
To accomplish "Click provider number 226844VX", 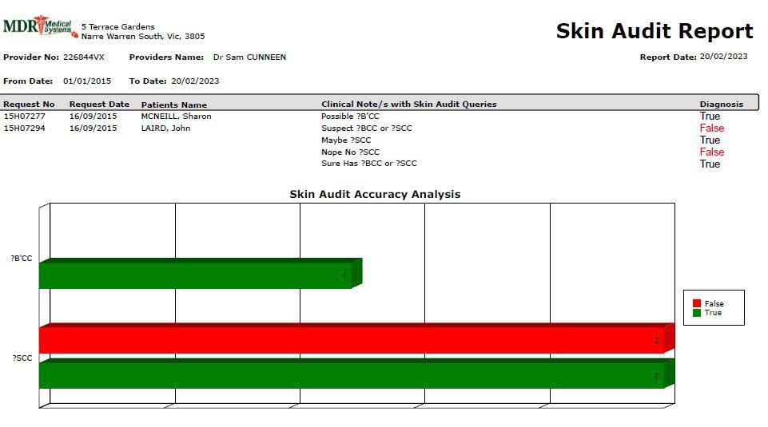I will [84, 57].
